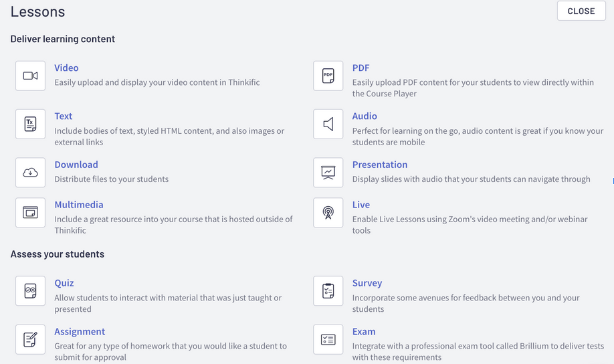This screenshot has width=614, height=364.
Task: Select the Presentation title link
Action: 379,165
